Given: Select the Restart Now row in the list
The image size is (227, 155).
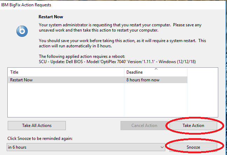Looking at the screenshot, I should click(x=66, y=80).
